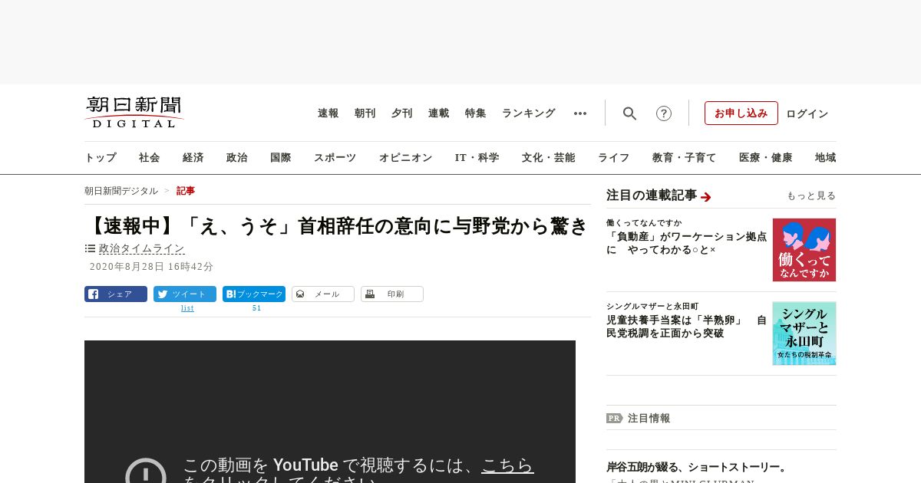
Task: Go to the ライフ section
Action: point(614,157)
